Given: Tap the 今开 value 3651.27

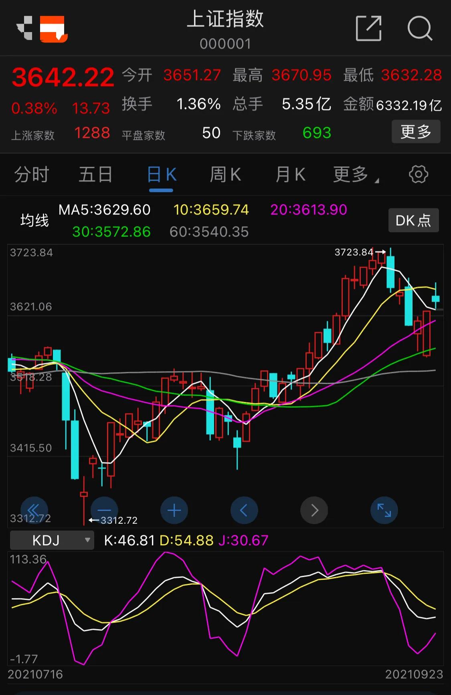Looking at the screenshot, I should [192, 75].
